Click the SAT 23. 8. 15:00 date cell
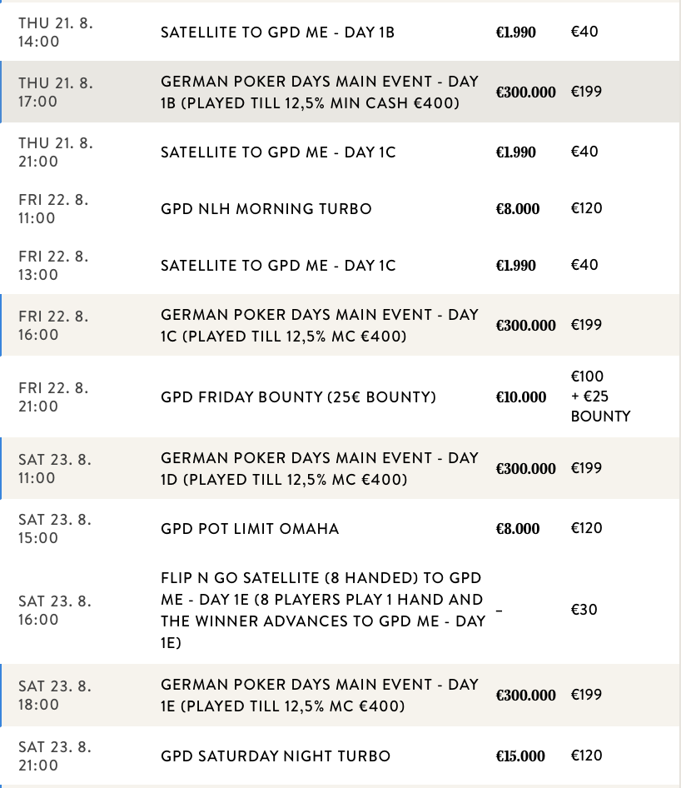 (55, 529)
